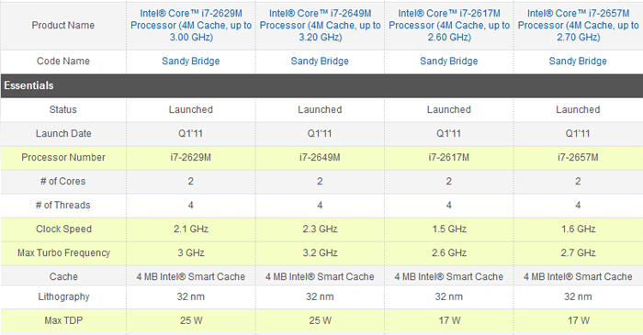Select the Max TDP row label

click(63, 320)
